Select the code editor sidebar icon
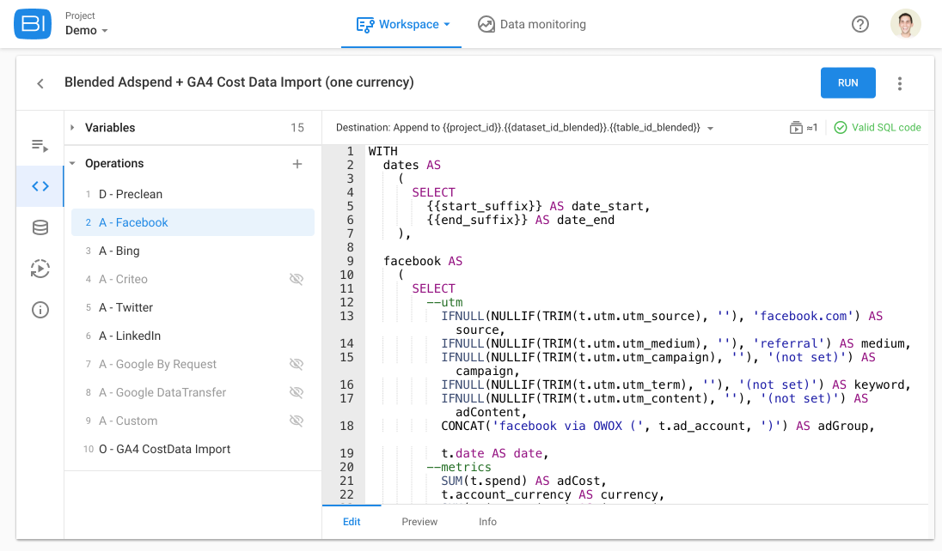The image size is (942, 551). click(40, 186)
